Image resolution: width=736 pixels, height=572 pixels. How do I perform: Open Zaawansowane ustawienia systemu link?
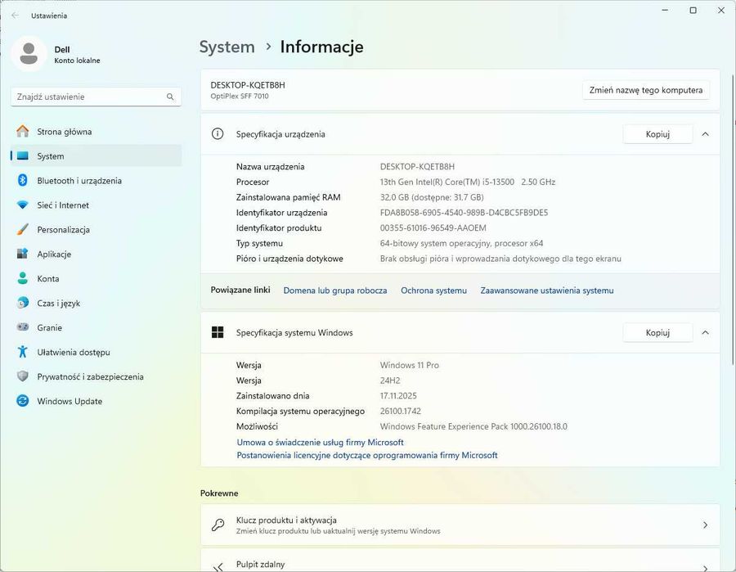(x=546, y=291)
